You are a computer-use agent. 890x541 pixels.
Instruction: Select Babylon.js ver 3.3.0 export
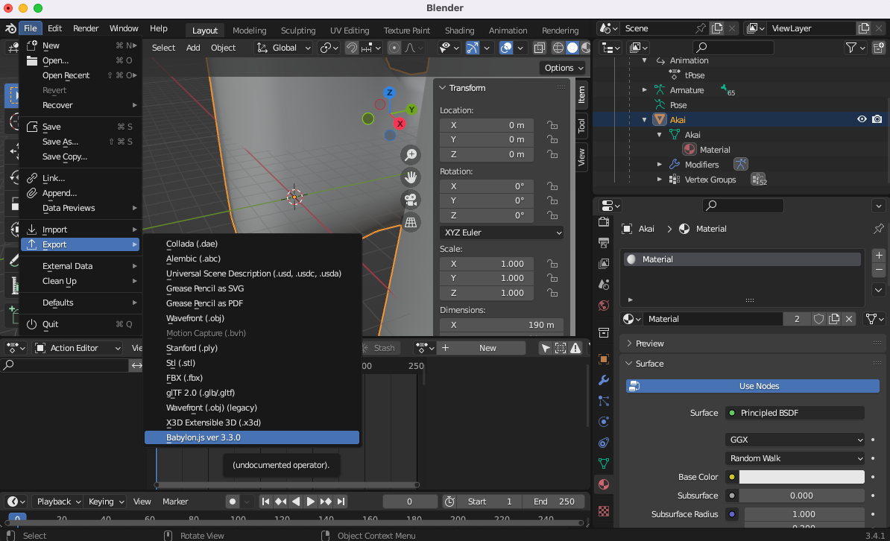pyautogui.click(x=252, y=437)
